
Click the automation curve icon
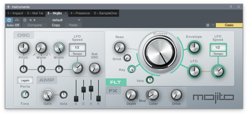[x=17, y=20]
